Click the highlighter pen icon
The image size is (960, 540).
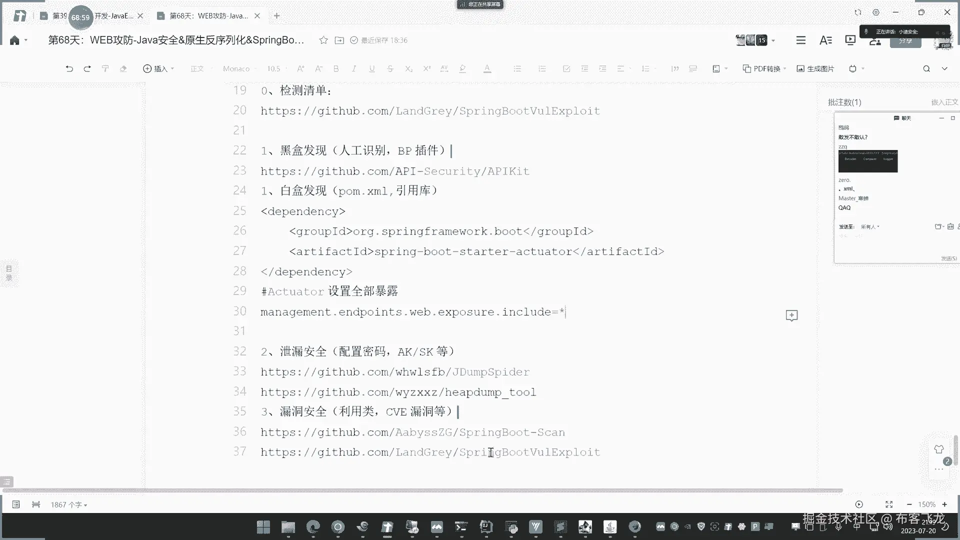[x=462, y=68]
